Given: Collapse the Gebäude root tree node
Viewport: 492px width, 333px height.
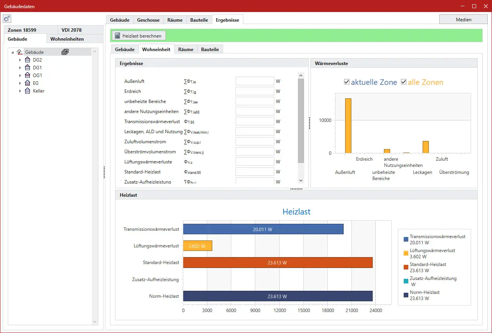Looking at the screenshot, I should coord(12,52).
